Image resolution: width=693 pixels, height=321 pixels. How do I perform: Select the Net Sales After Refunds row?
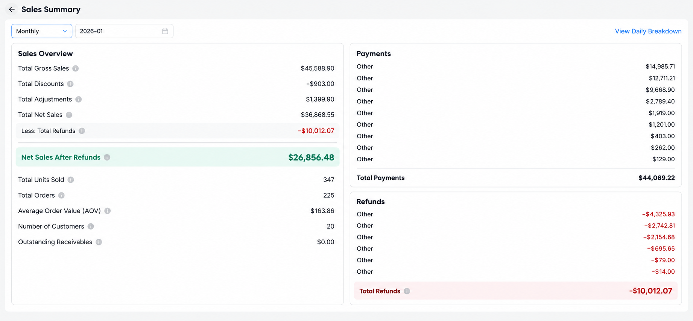tap(178, 157)
